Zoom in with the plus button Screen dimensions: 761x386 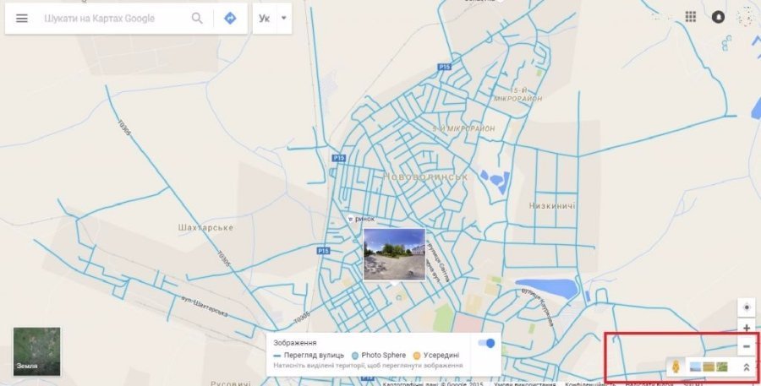click(x=746, y=328)
